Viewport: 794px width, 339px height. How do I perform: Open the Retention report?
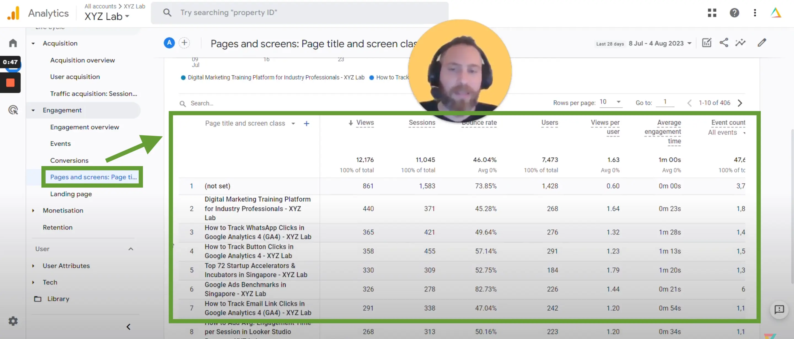58,227
